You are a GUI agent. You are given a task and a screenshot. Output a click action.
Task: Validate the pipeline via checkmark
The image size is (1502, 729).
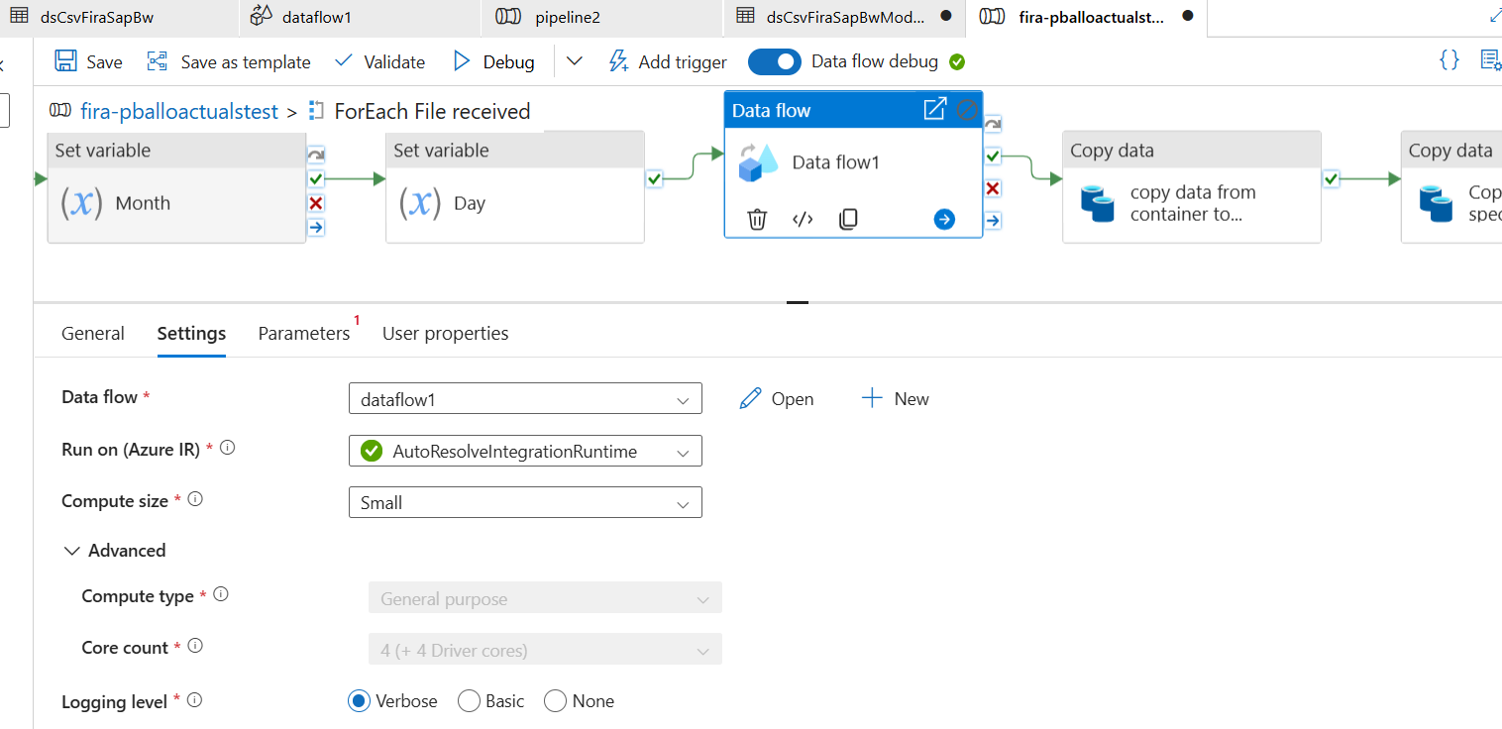344,61
